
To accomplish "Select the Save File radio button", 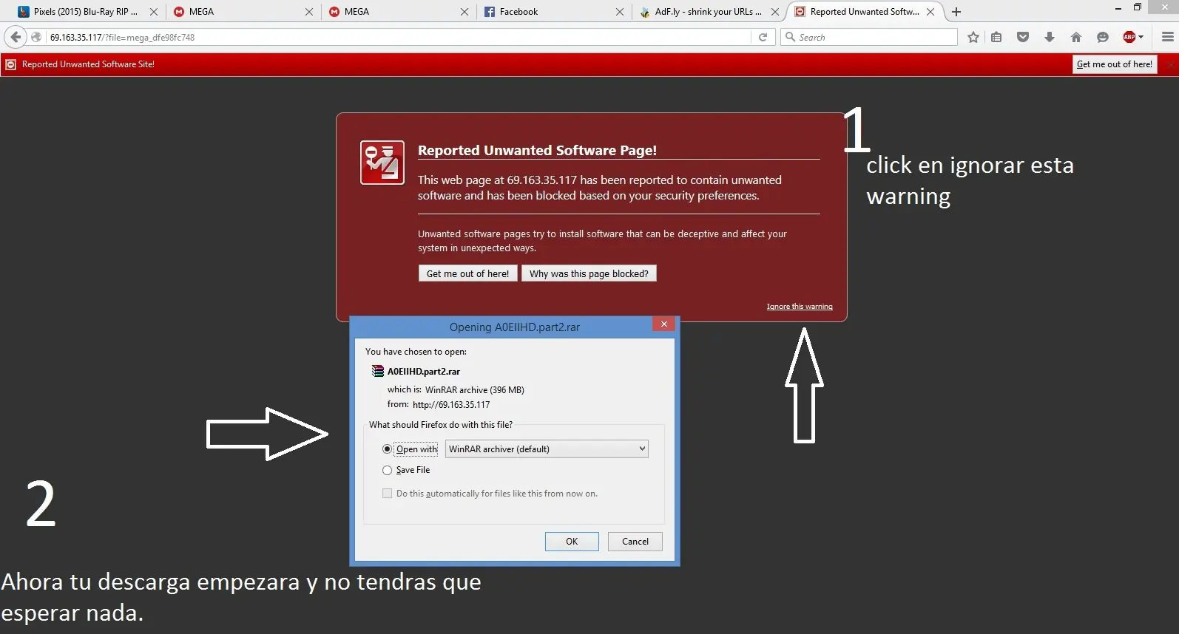I will [387, 470].
